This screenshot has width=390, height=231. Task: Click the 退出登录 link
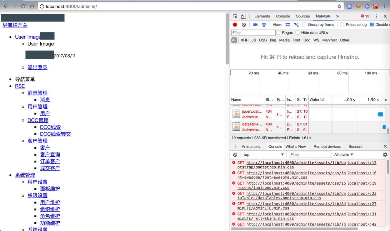[37, 67]
